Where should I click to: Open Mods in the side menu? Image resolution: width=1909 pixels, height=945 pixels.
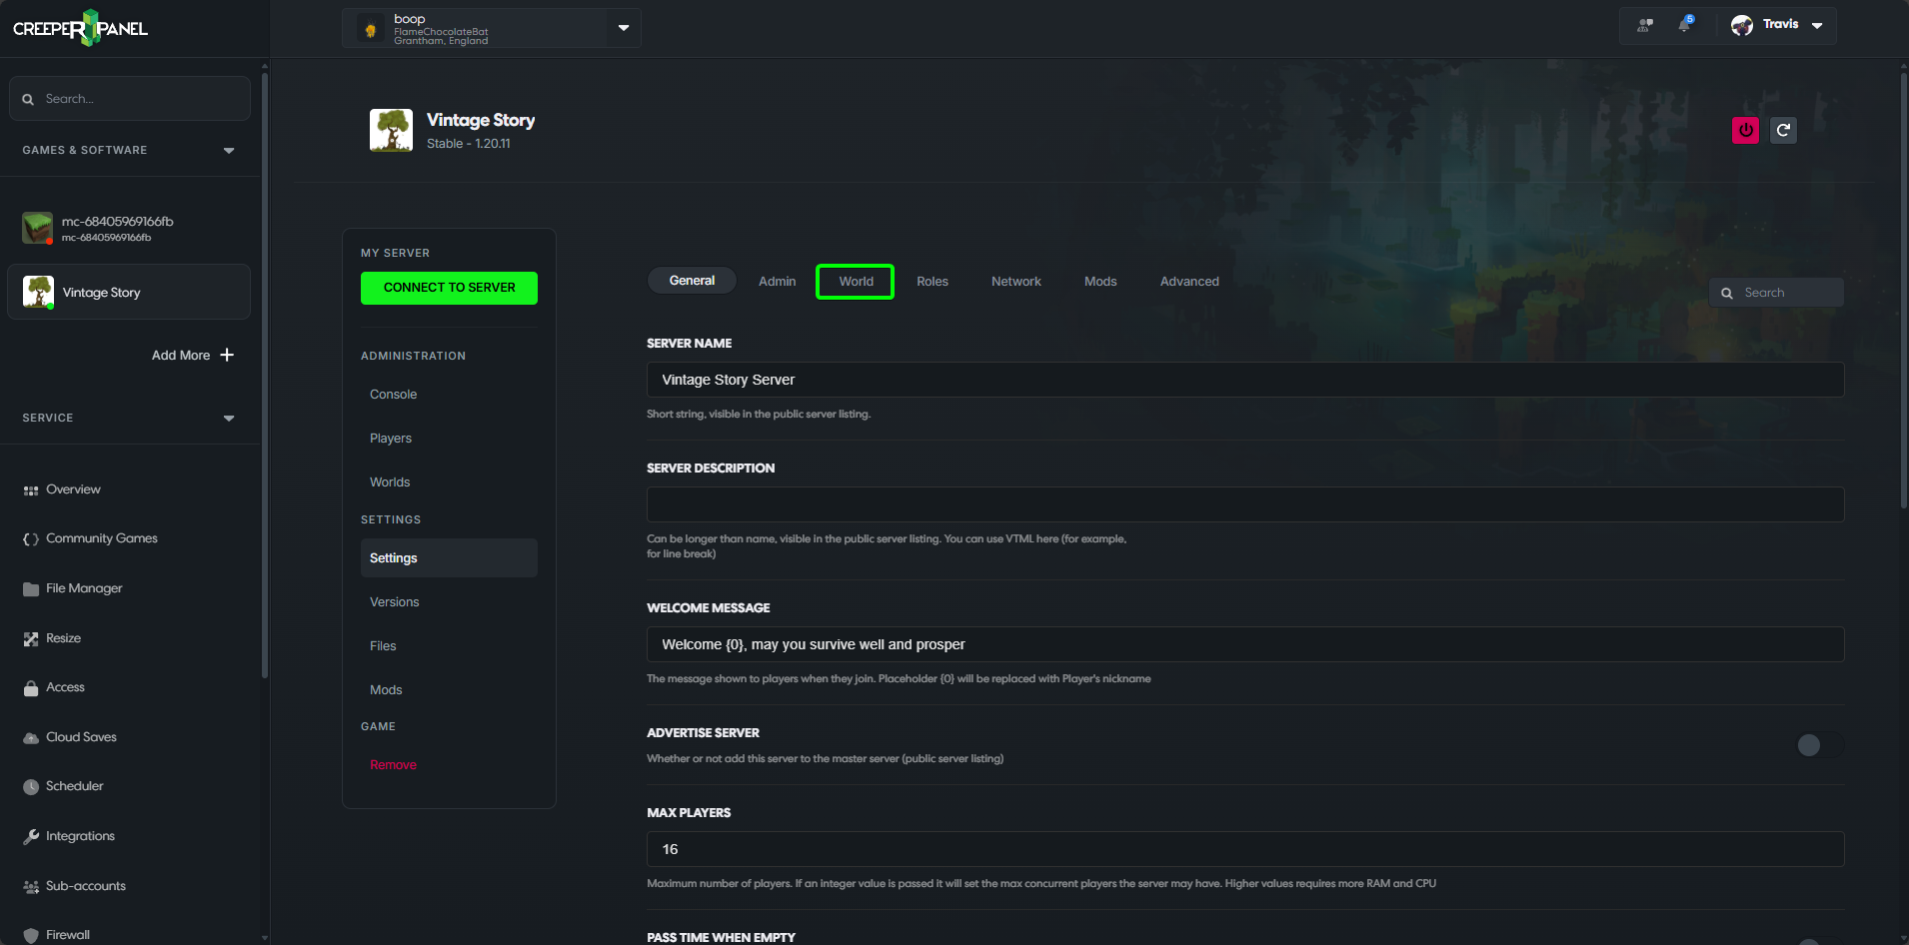click(386, 690)
